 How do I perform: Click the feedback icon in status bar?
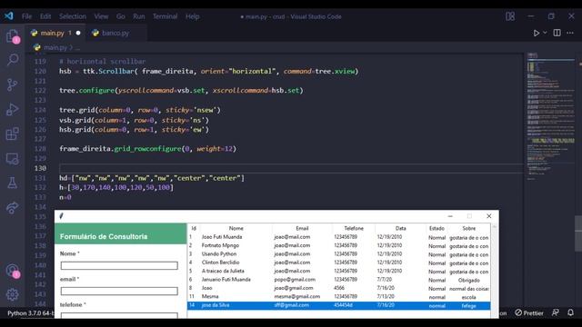(556, 312)
